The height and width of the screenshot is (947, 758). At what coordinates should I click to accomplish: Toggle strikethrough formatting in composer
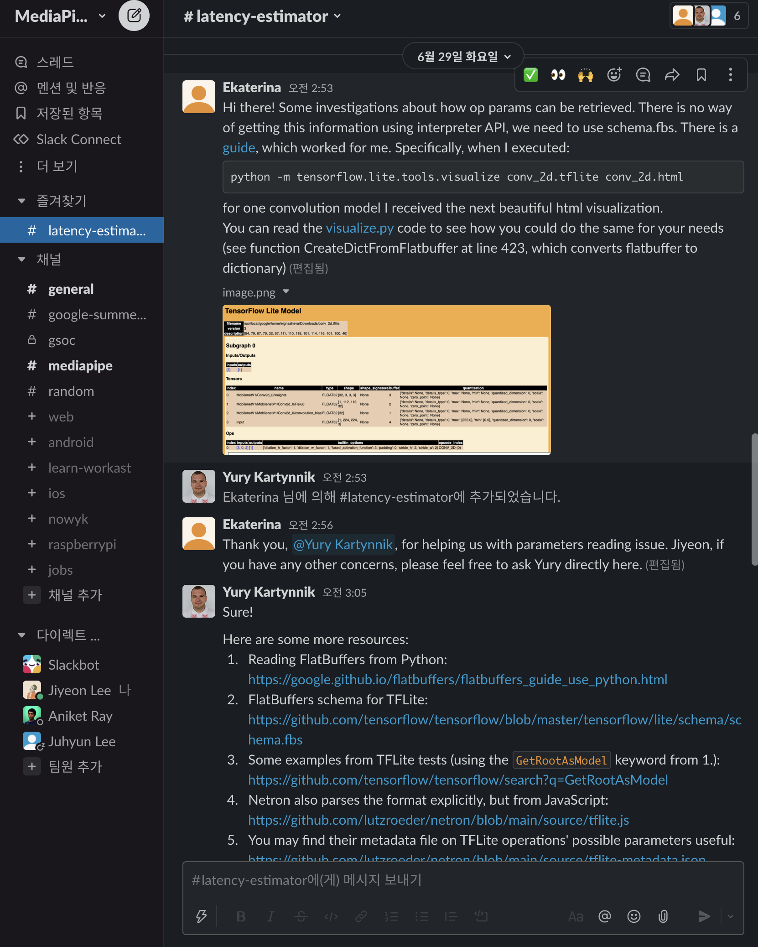pyautogui.click(x=301, y=916)
